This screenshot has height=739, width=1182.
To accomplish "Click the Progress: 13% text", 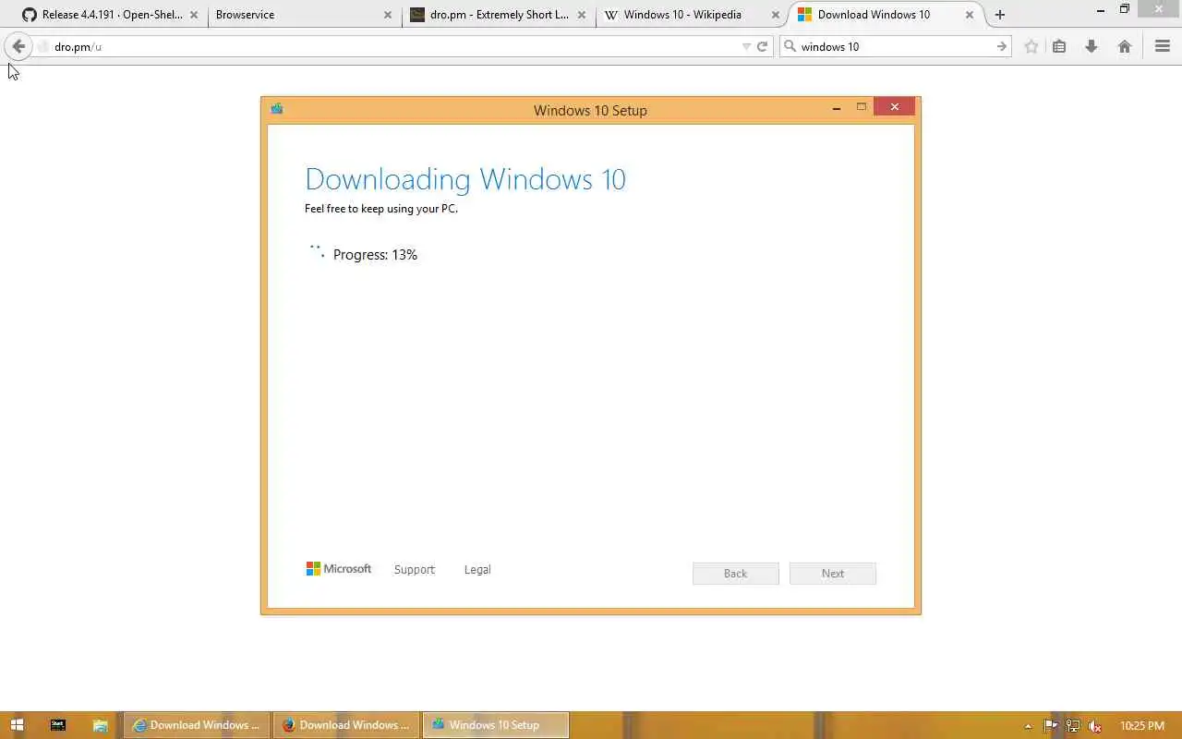I will [x=375, y=255].
